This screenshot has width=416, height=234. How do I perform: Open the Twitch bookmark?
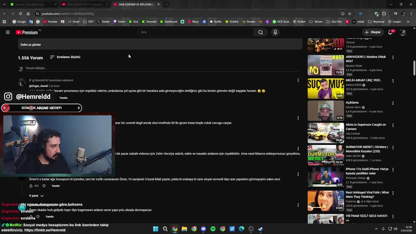[119, 22]
